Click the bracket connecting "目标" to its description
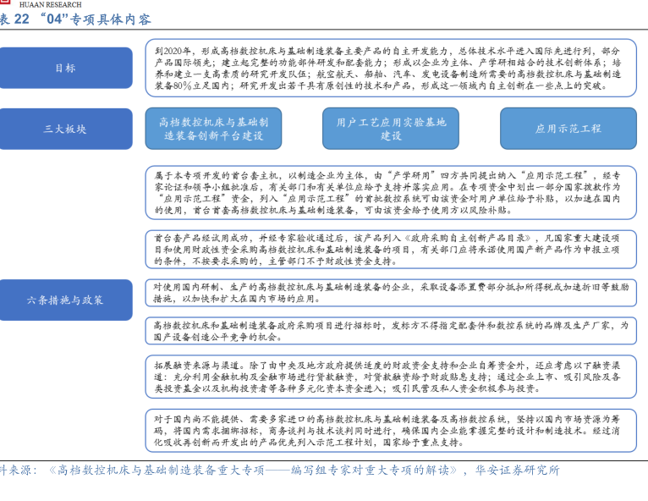 tap(139, 68)
